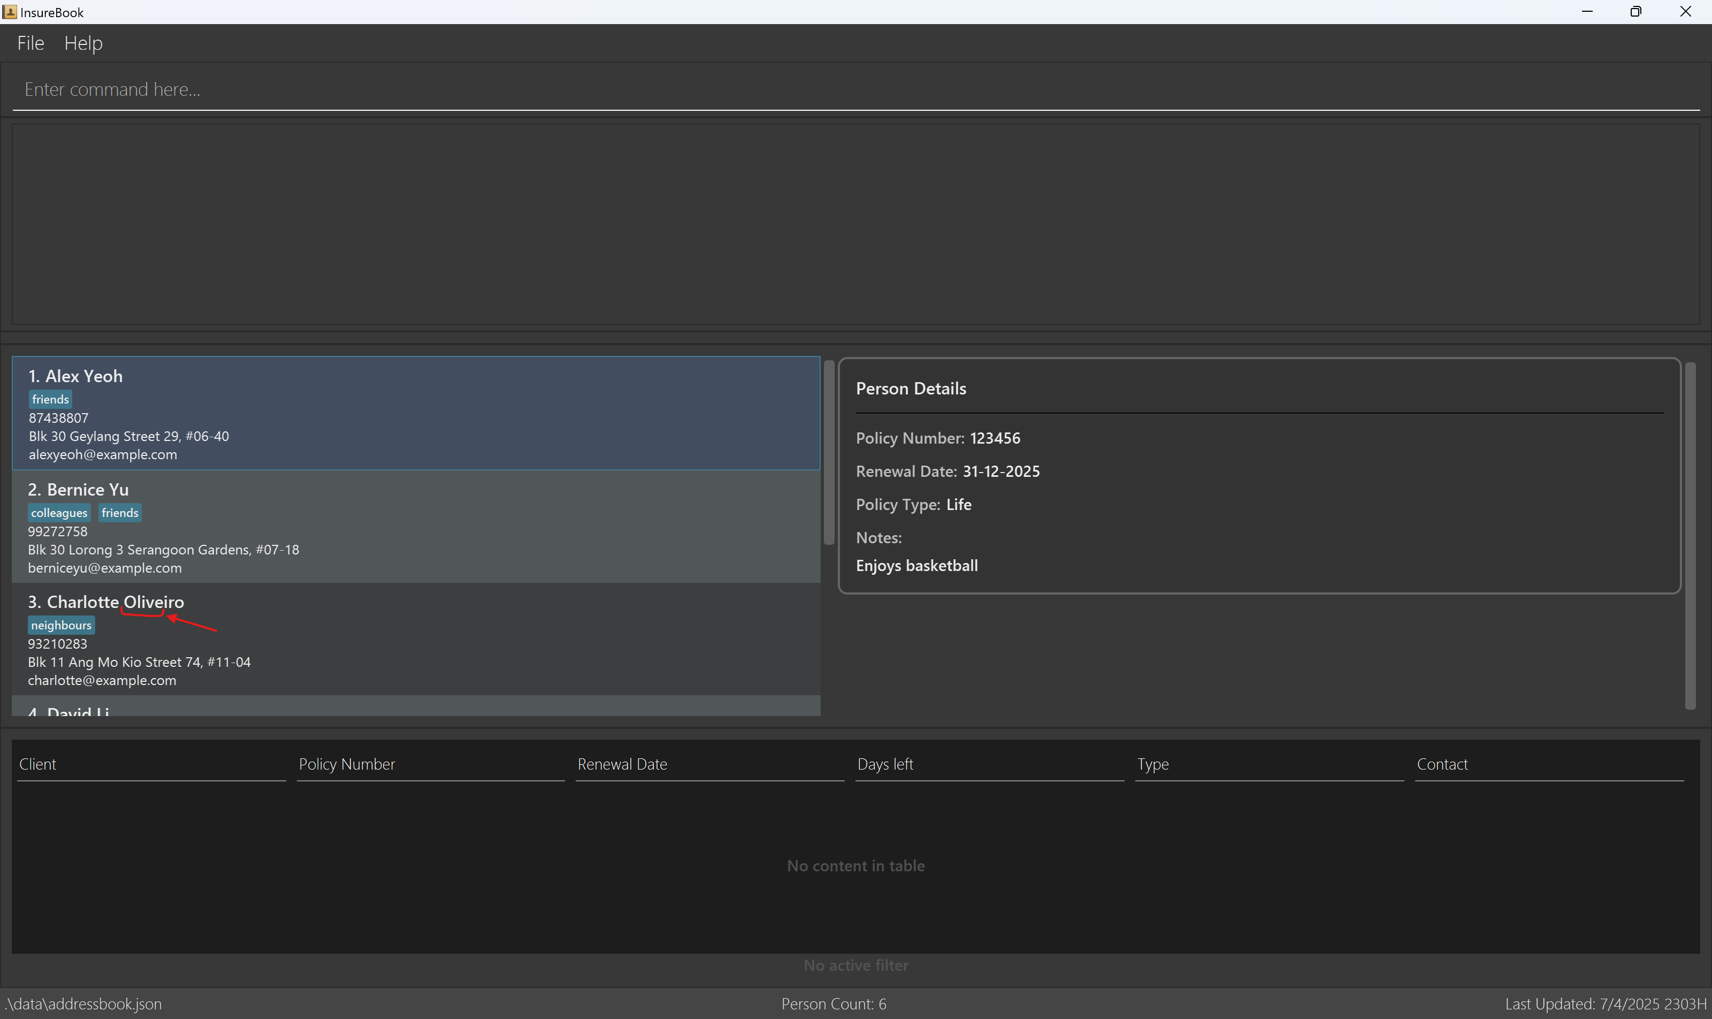
Task: Click the Last Updated timestamp in status bar
Action: click(x=1606, y=1004)
